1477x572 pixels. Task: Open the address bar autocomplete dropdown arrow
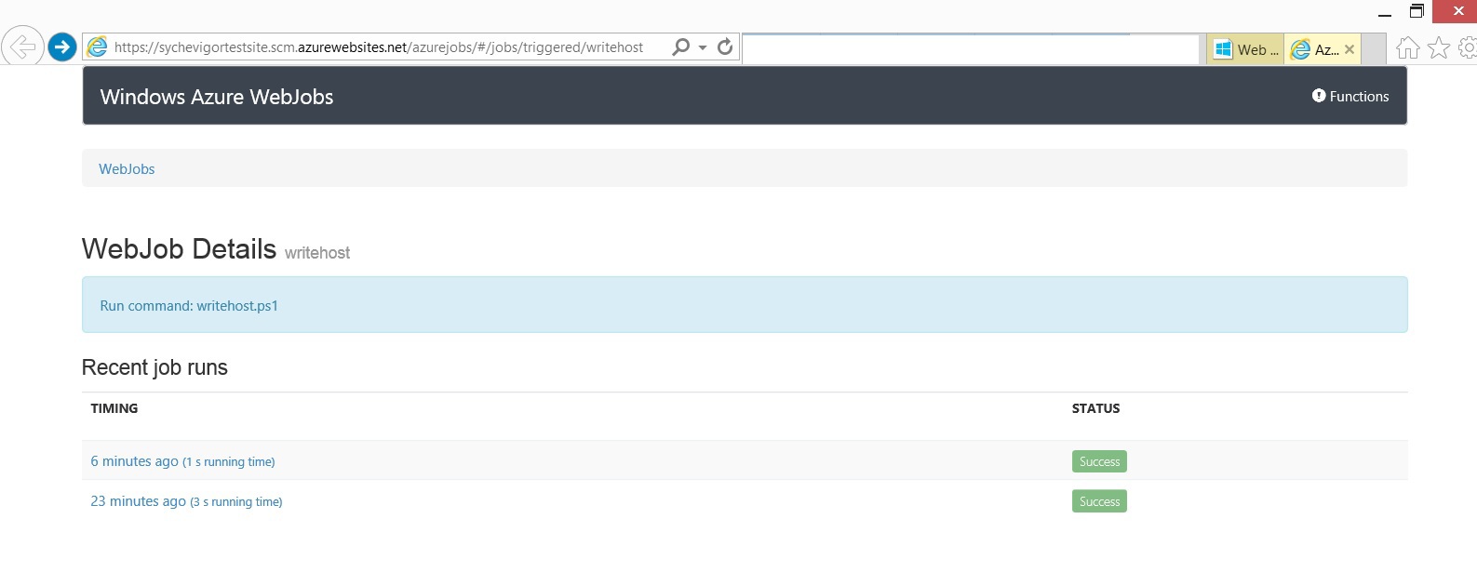tap(703, 47)
